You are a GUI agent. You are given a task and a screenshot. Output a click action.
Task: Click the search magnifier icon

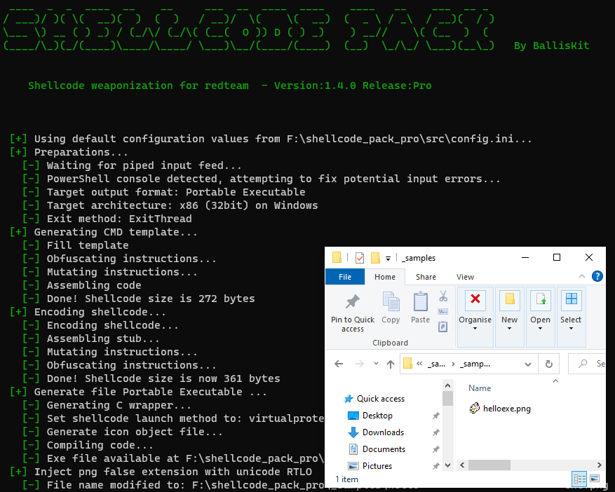click(x=583, y=364)
